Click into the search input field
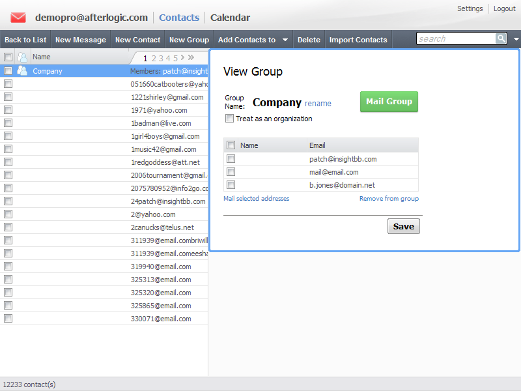 (455, 39)
